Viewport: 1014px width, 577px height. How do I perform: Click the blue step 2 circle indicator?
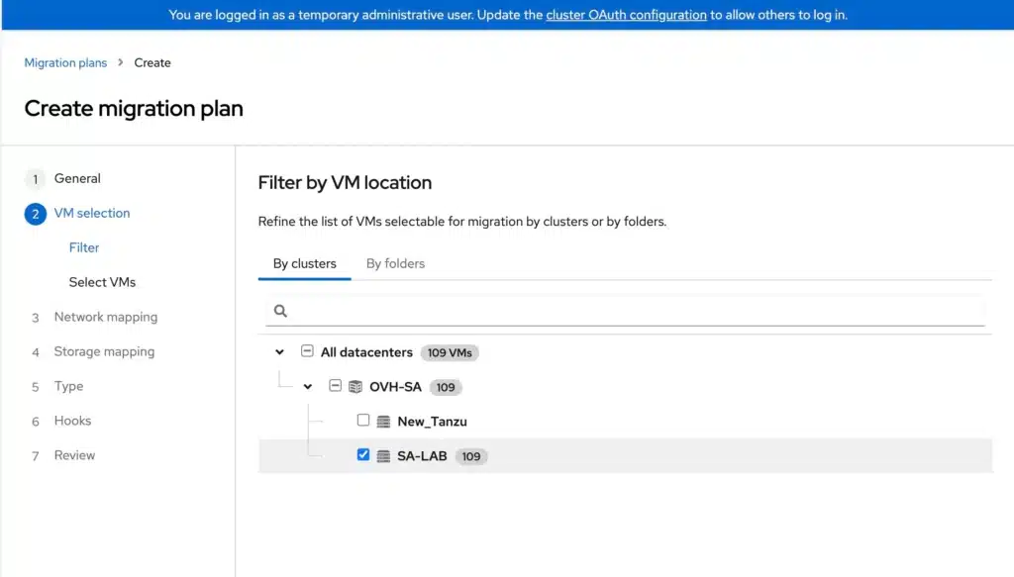tap(35, 213)
